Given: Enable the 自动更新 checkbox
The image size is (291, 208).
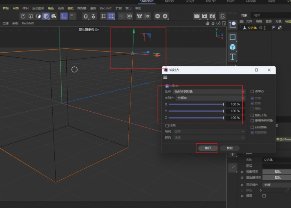Looking at the screenshot, I should point(252,127).
